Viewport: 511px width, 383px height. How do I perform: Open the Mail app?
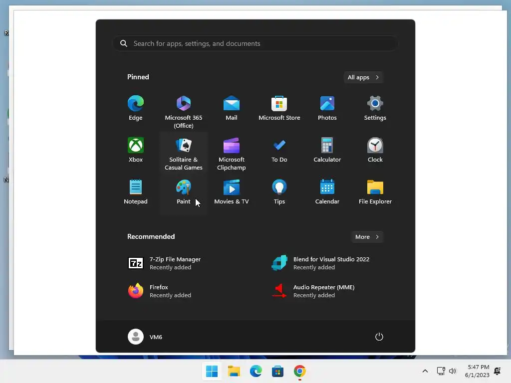pyautogui.click(x=232, y=109)
